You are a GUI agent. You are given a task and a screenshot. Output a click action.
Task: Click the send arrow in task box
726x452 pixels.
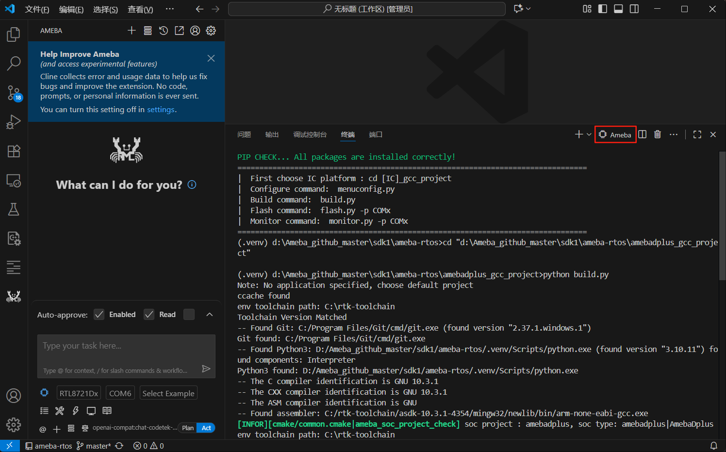click(206, 369)
